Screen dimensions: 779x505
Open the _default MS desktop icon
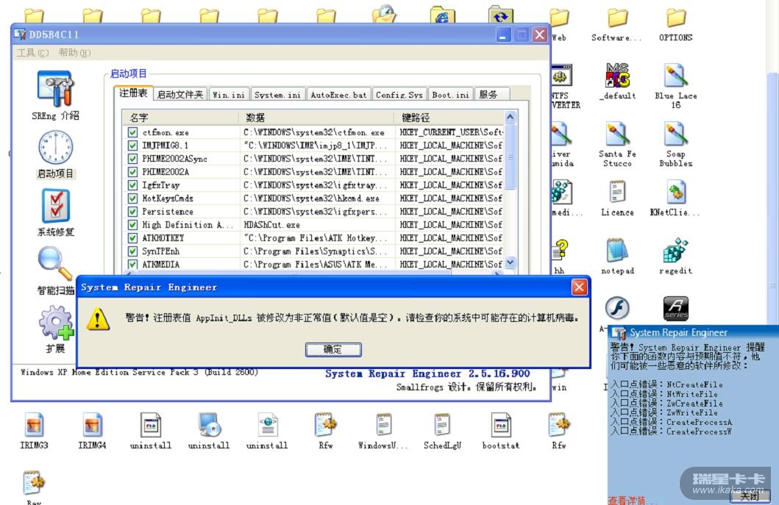[x=617, y=76]
